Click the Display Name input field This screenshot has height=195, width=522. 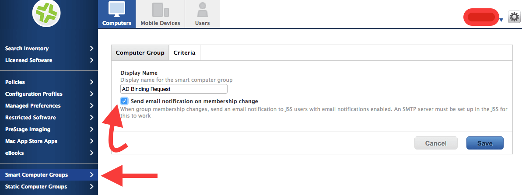[174, 89]
